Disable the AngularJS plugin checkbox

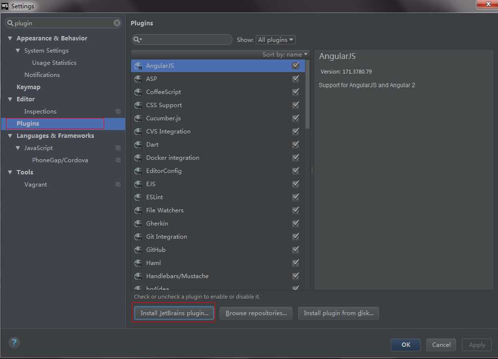tap(296, 66)
